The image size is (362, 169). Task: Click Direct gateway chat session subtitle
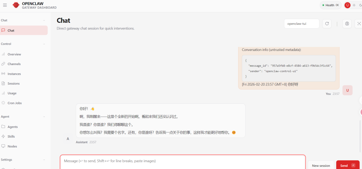pyautogui.click(x=96, y=29)
